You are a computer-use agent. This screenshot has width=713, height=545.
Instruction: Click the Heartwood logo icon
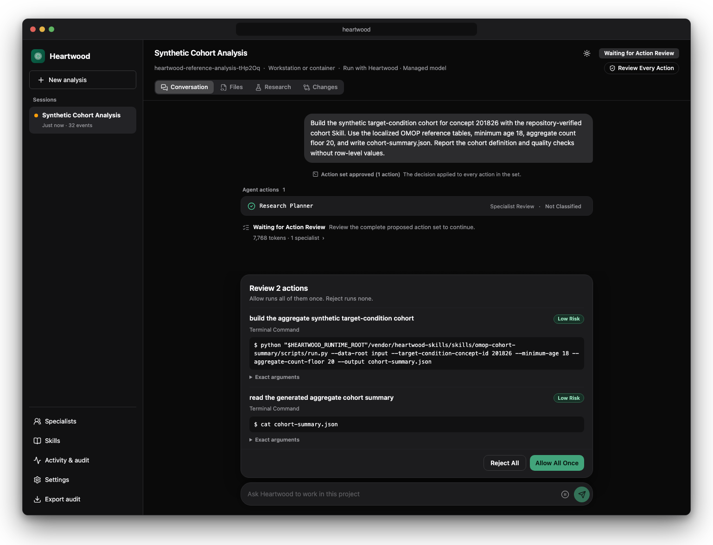38,56
